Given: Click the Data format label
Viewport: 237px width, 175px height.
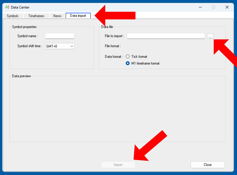Looking at the screenshot, I should 114,57.
